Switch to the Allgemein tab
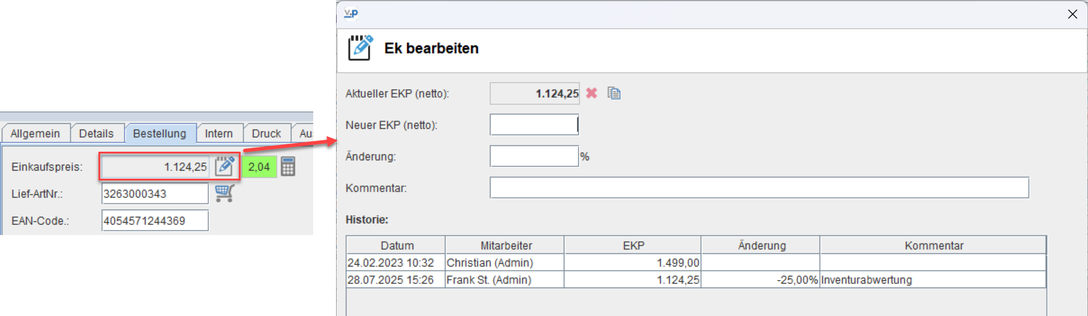This screenshot has height=316, width=1088. click(x=35, y=133)
